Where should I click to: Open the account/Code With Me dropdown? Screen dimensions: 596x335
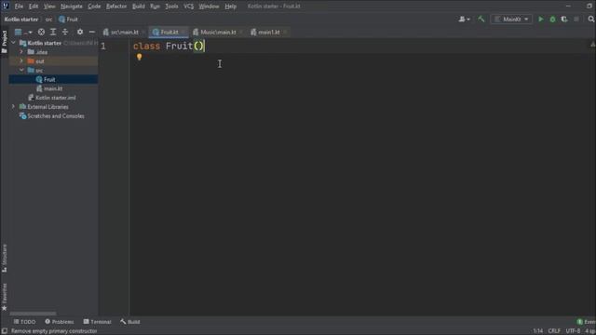[464, 19]
